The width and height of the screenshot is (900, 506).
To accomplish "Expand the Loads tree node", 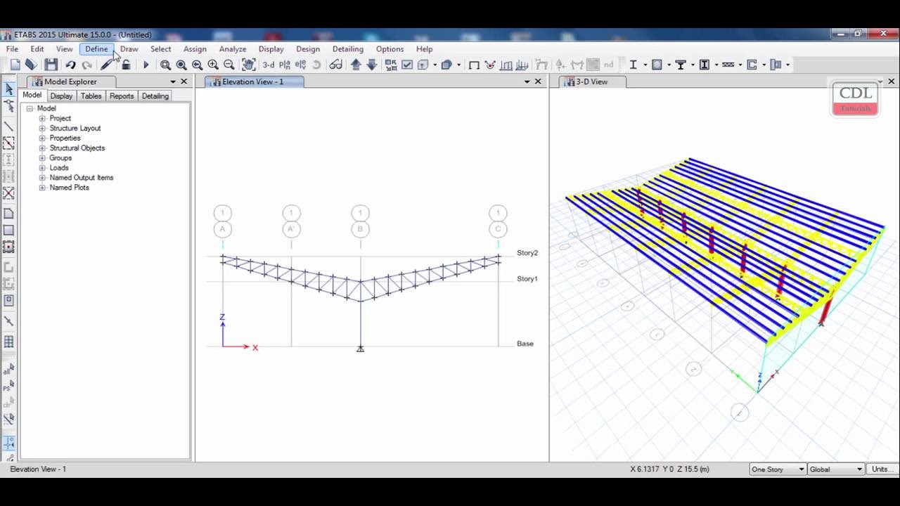I will pyautogui.click(x=42, y=167).
